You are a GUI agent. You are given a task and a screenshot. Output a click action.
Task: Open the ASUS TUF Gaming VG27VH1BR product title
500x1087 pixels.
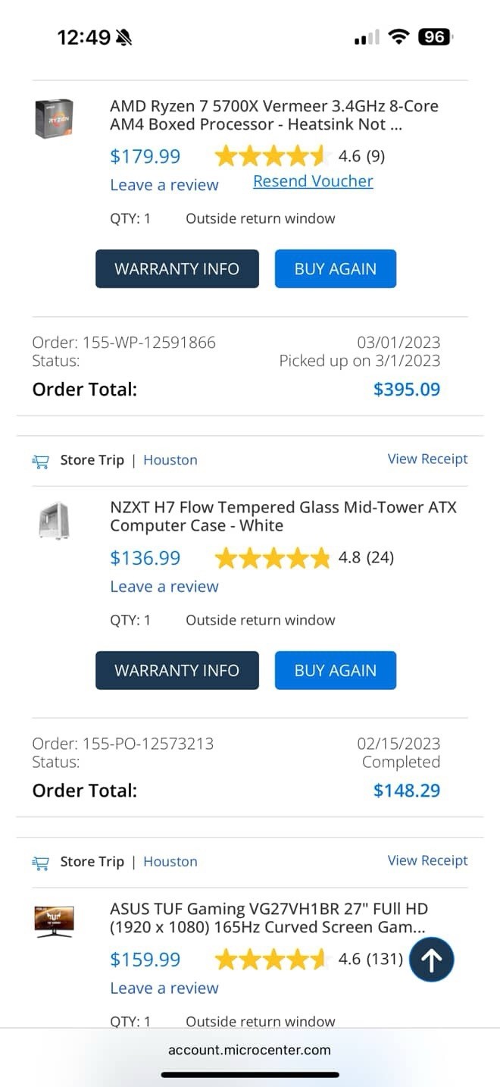point(268,918)
